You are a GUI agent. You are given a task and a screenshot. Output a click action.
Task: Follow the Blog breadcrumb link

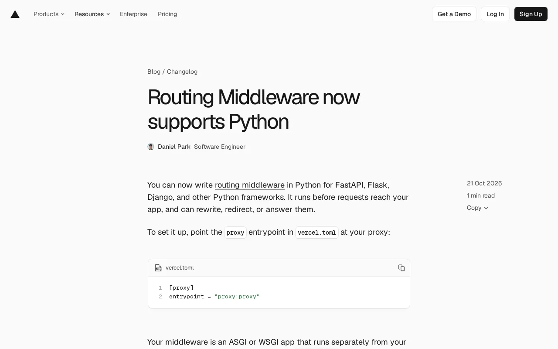click(154, 72)
